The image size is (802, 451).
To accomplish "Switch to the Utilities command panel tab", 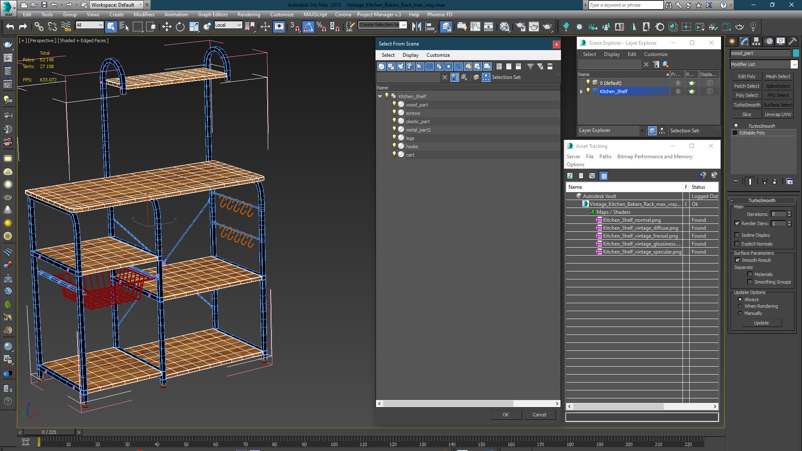I will pyautogui.click(x=793, y=41).
